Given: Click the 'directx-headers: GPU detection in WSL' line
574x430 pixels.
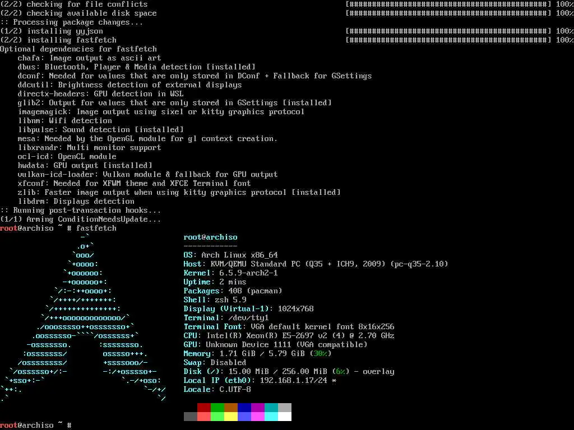Looking at the screenshot, I should point(101,94).
